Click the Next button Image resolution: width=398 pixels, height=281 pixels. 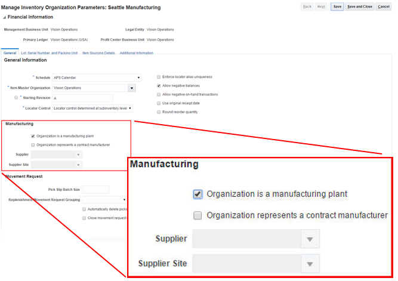(321, 7)
